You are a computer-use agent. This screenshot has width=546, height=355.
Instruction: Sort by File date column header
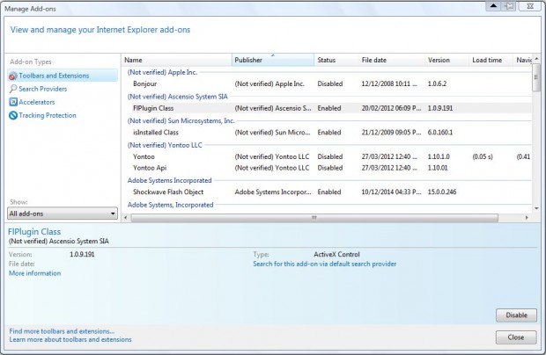click(391, 60)
